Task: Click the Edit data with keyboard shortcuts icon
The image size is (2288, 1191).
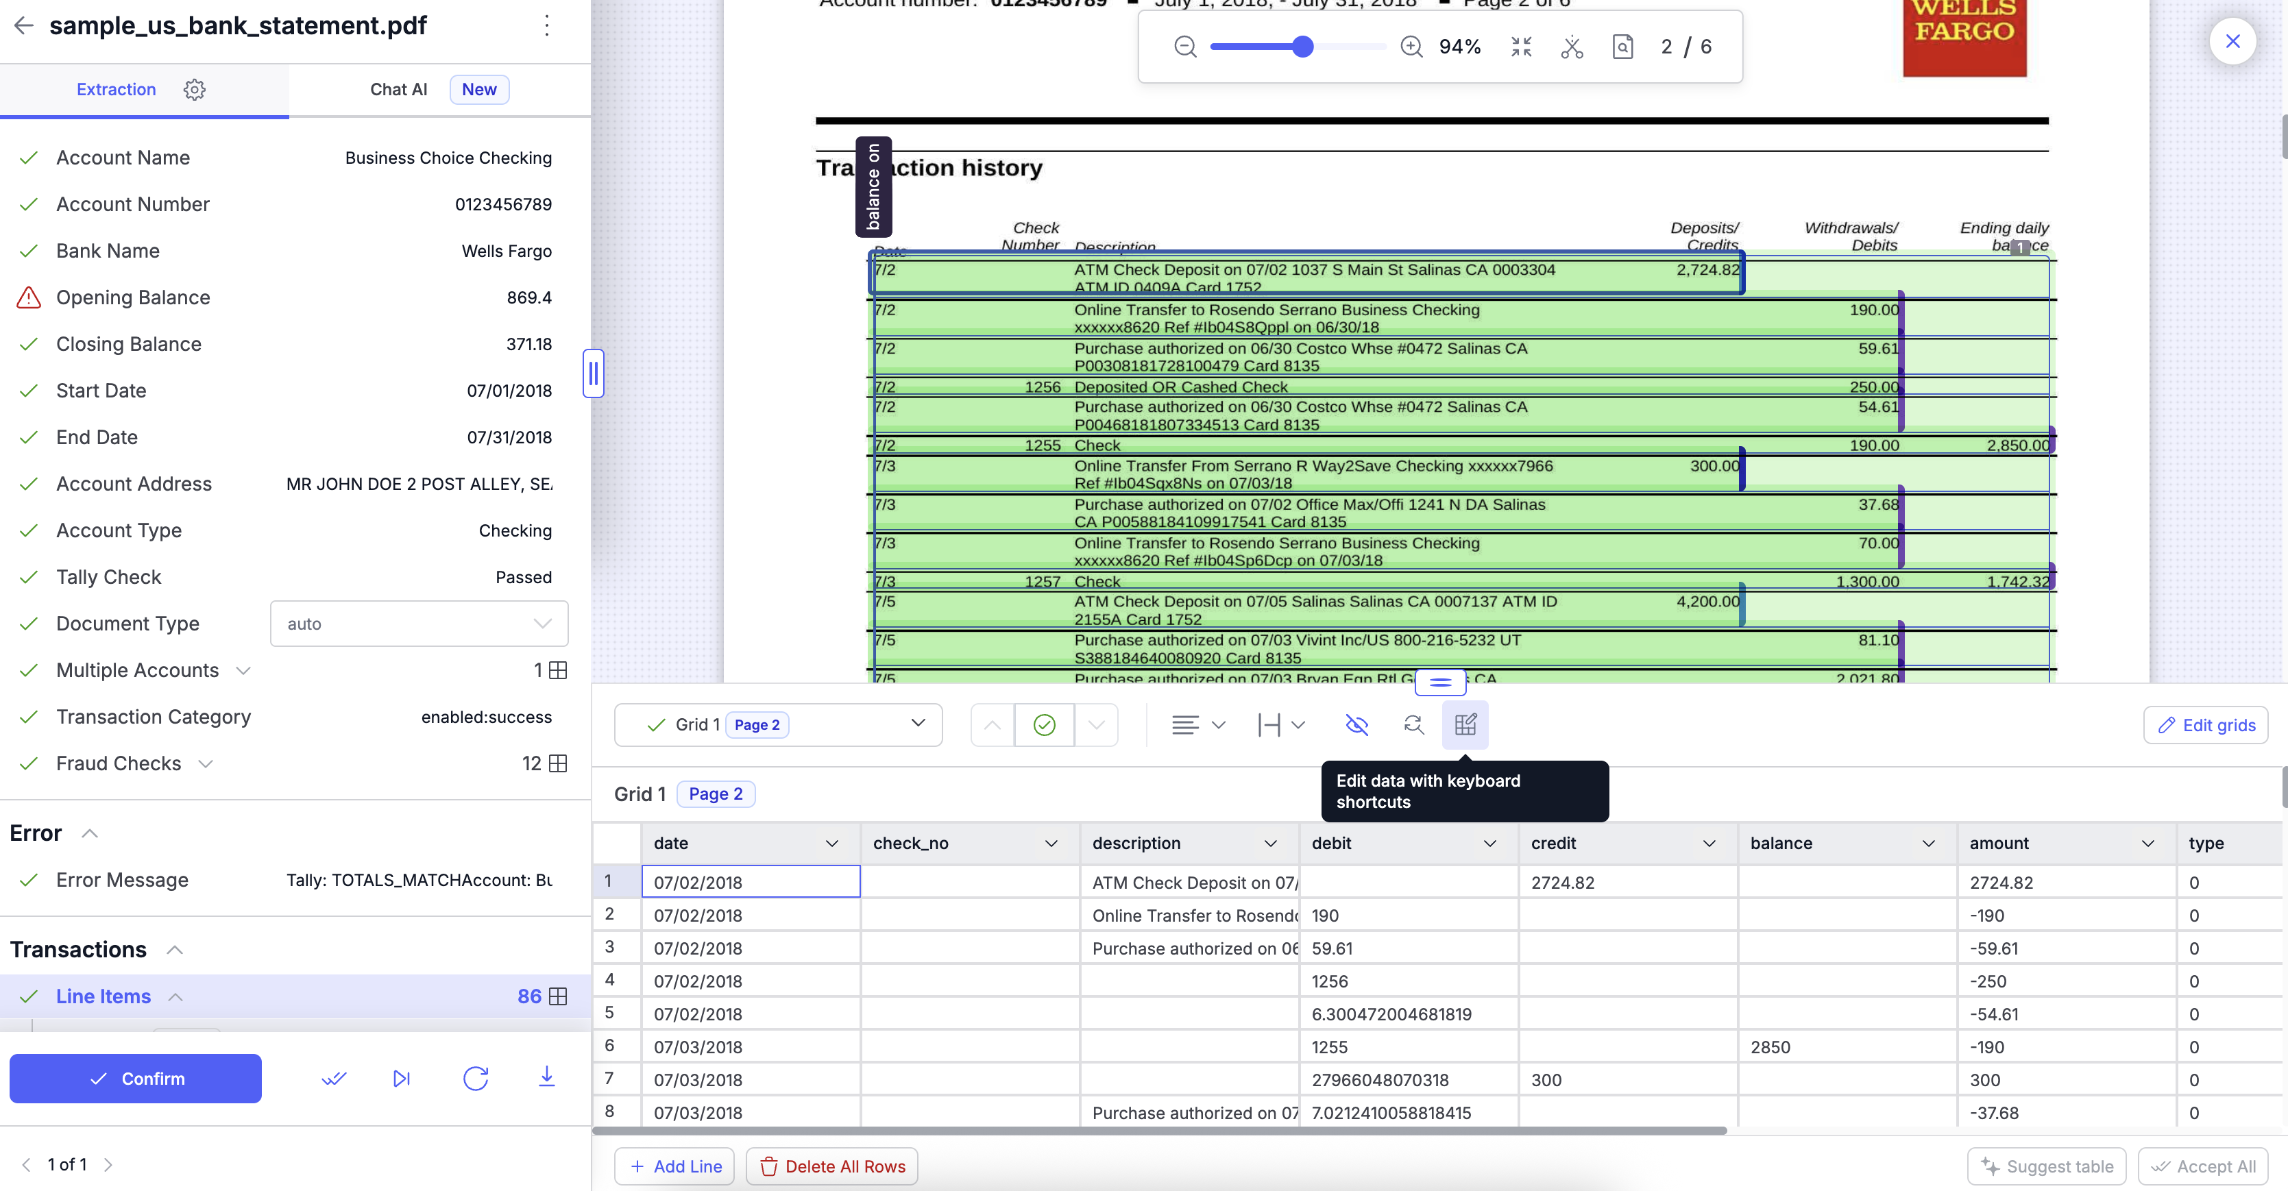Action: 1465,725
